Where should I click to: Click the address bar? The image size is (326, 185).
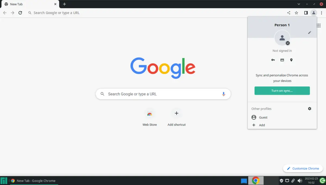click(x=155, y=13)
